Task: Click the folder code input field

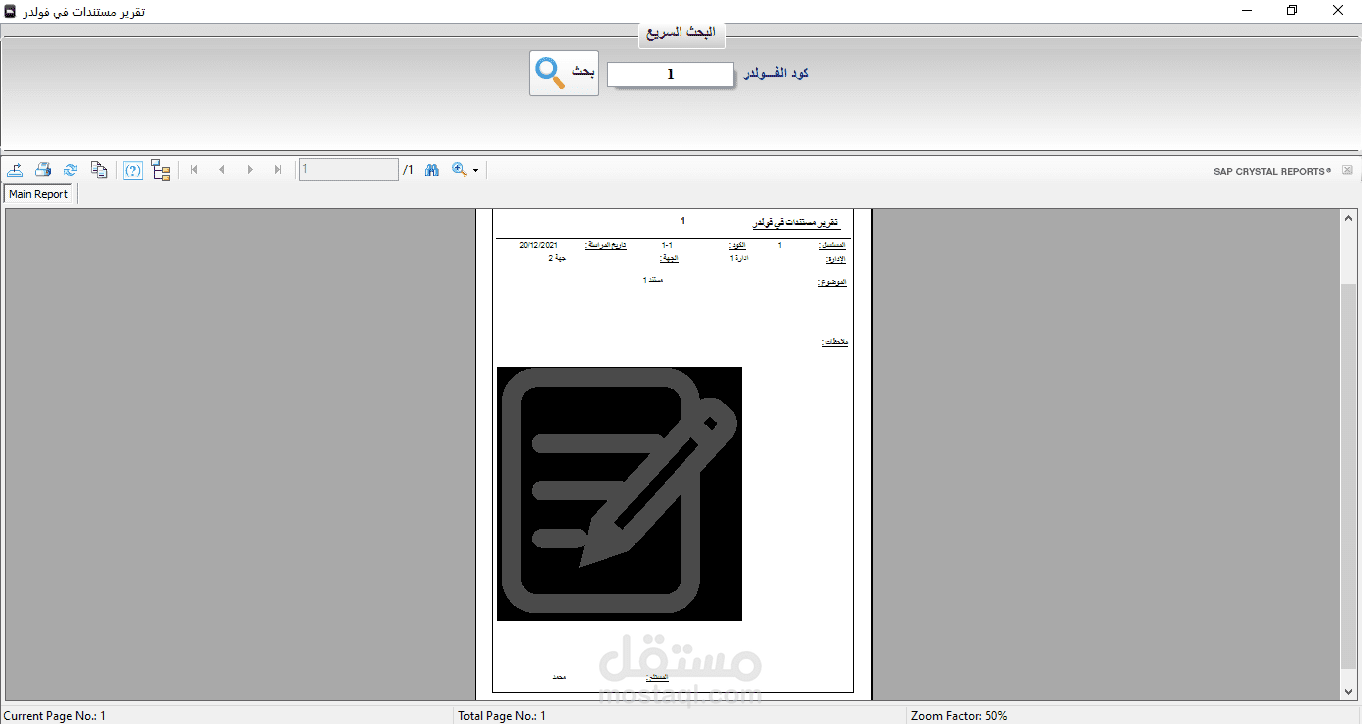Action: [x=671, y=75]
